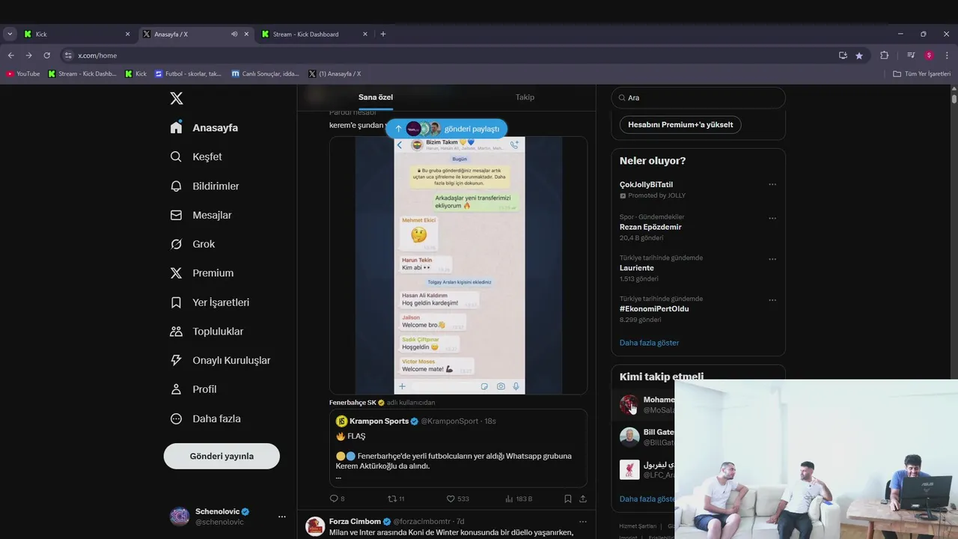Open Yer İşaretleri bookmarks
The width and height of the screenshot is (958, 539).
pyautogui.click(x=210, y=302)
